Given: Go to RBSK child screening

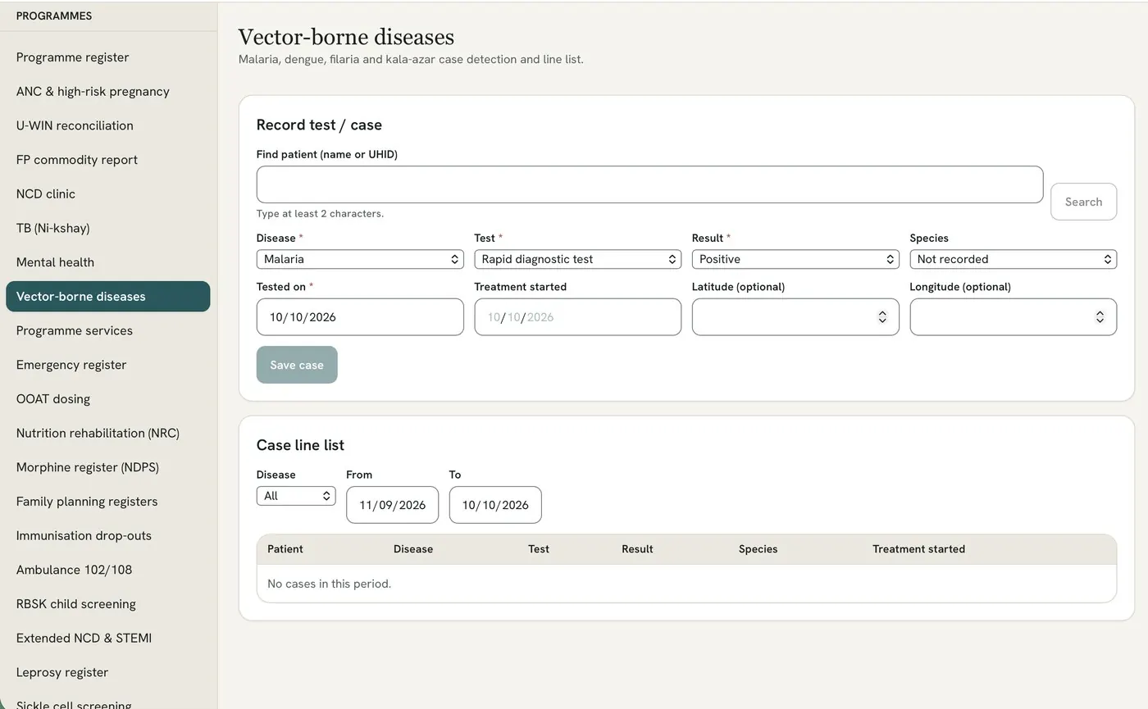Looking at the screenshot, I should [x=107, y=604].
